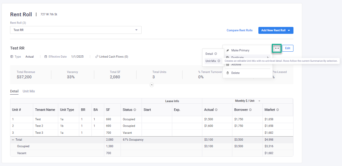Screen dimensions: 342x166
Task: Click the Occupied subtotal row label
Action: tap(23, 146)
